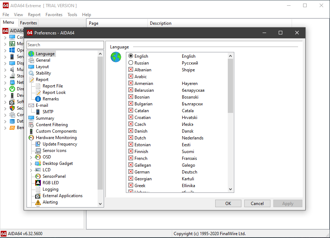The height and width of the screenshot is (238, 330).
Task: Click the red X box beside Albanian
Action: pos(131,70)
